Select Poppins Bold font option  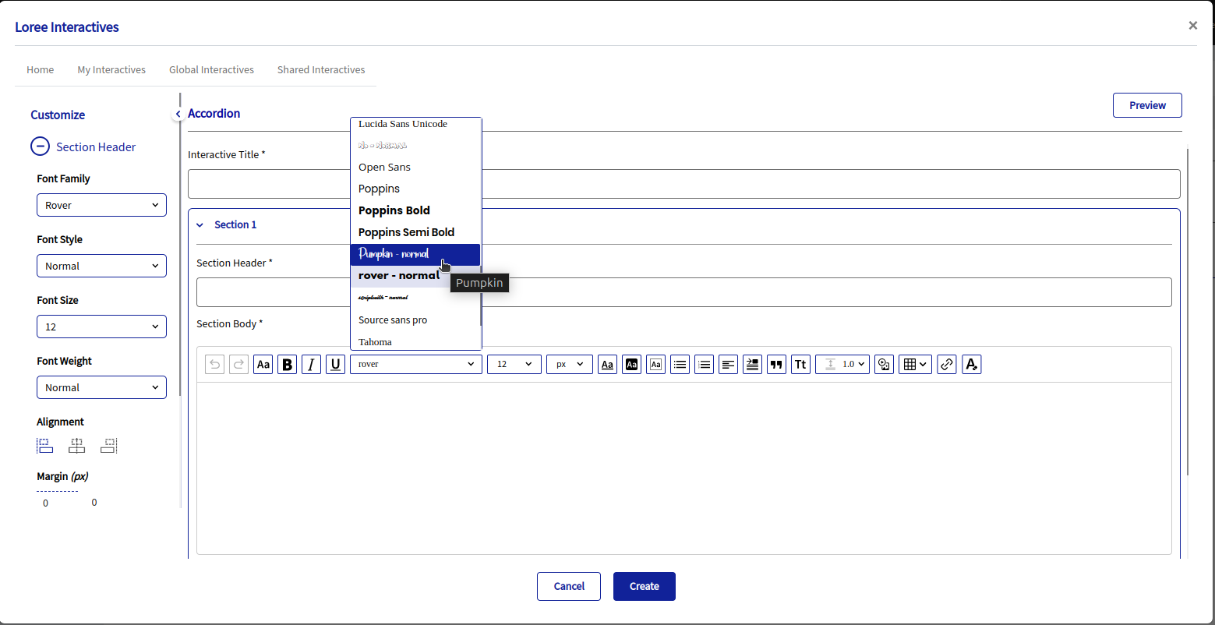point(415,211)
